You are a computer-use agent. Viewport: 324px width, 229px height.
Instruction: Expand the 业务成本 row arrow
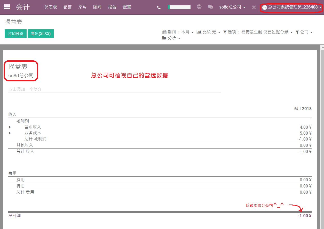10,133
